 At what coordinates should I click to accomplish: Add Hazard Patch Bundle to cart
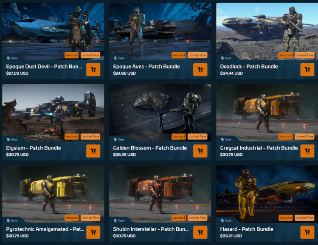click(x=307, y=232)
